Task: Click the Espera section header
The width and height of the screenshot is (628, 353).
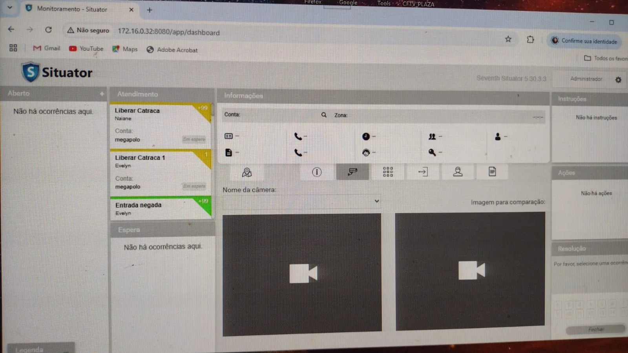Action: click(x=162, y=229)
